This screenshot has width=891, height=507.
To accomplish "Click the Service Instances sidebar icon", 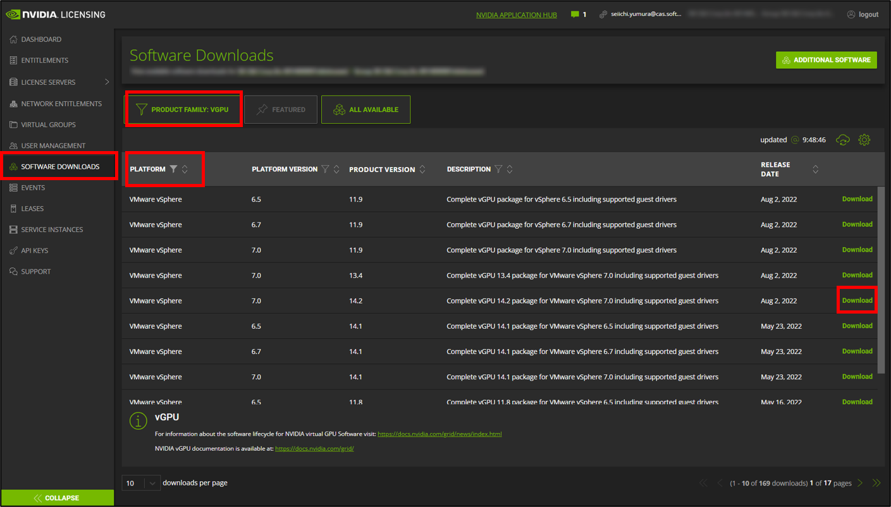I will (13, 229).
